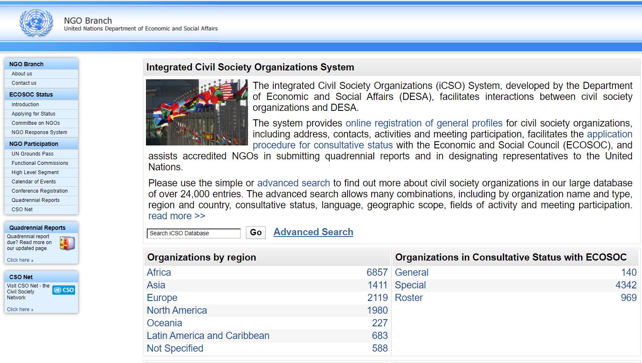Click the Quadrennial Reports book icon
The height and width of the screenshot is (363, 642).
click(x=67, y=243)
